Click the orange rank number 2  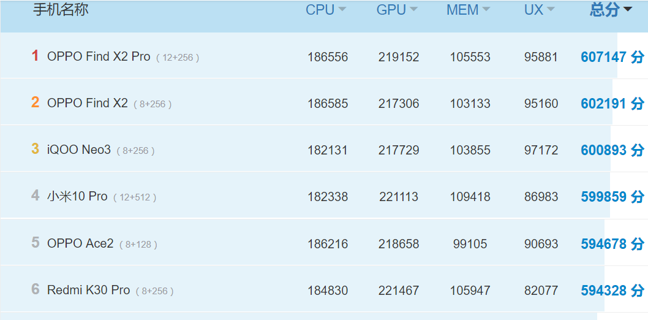click(36, 102)
